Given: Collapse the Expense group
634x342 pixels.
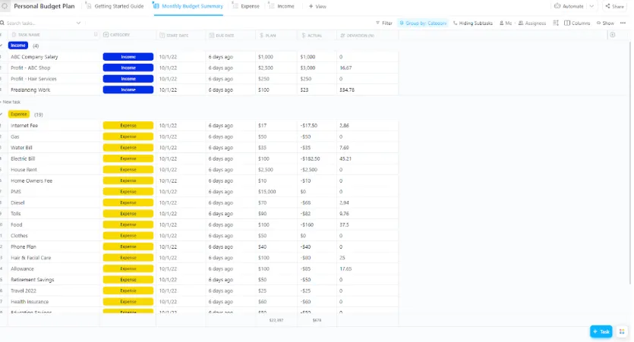Looking at the screenshot, I should pyautogui.click(x=2, y=114).
